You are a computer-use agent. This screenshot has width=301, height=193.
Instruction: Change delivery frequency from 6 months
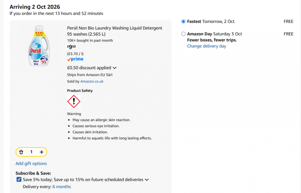(x=62, y=187)
